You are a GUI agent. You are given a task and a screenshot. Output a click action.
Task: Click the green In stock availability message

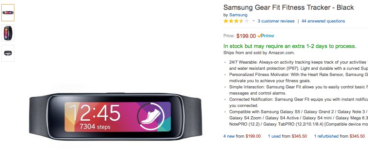point(290,46)
